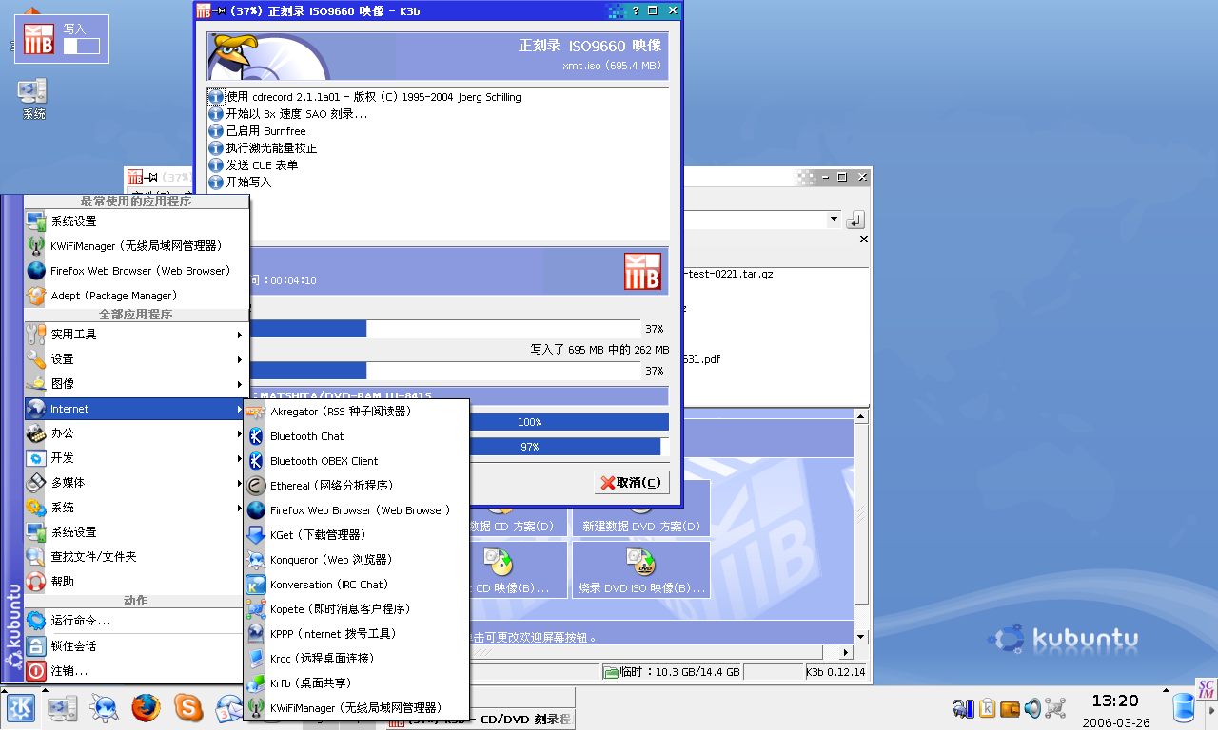This screenshot has height=730, width=1218.
Task: Click the Konversation icon in submenu
Action: pos(256,585)
